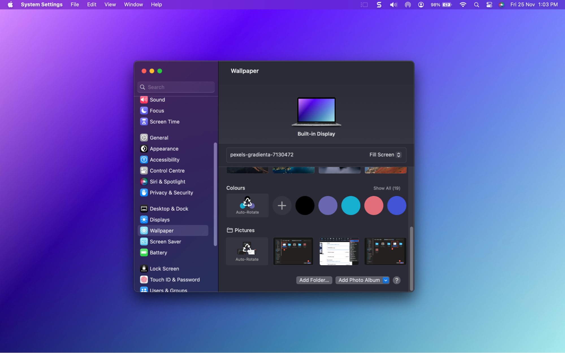The width and height of the screenshot is (565, 353).
Task: Click the Wi-Fi status icon
Action: click(x=463, y=5)
